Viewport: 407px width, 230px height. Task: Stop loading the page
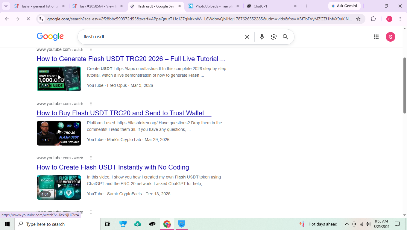click(28, 19)
